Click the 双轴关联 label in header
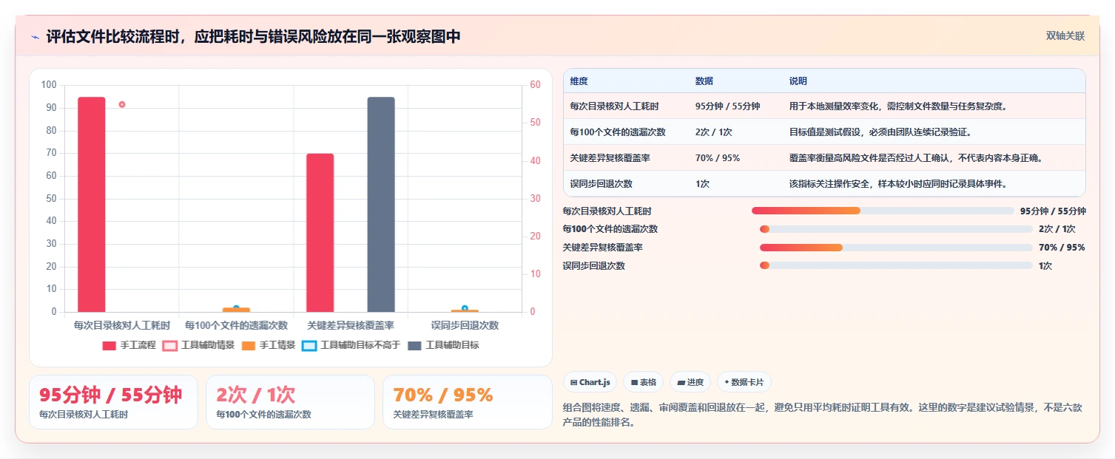The image size is (1115, 459). (1065, 35)
